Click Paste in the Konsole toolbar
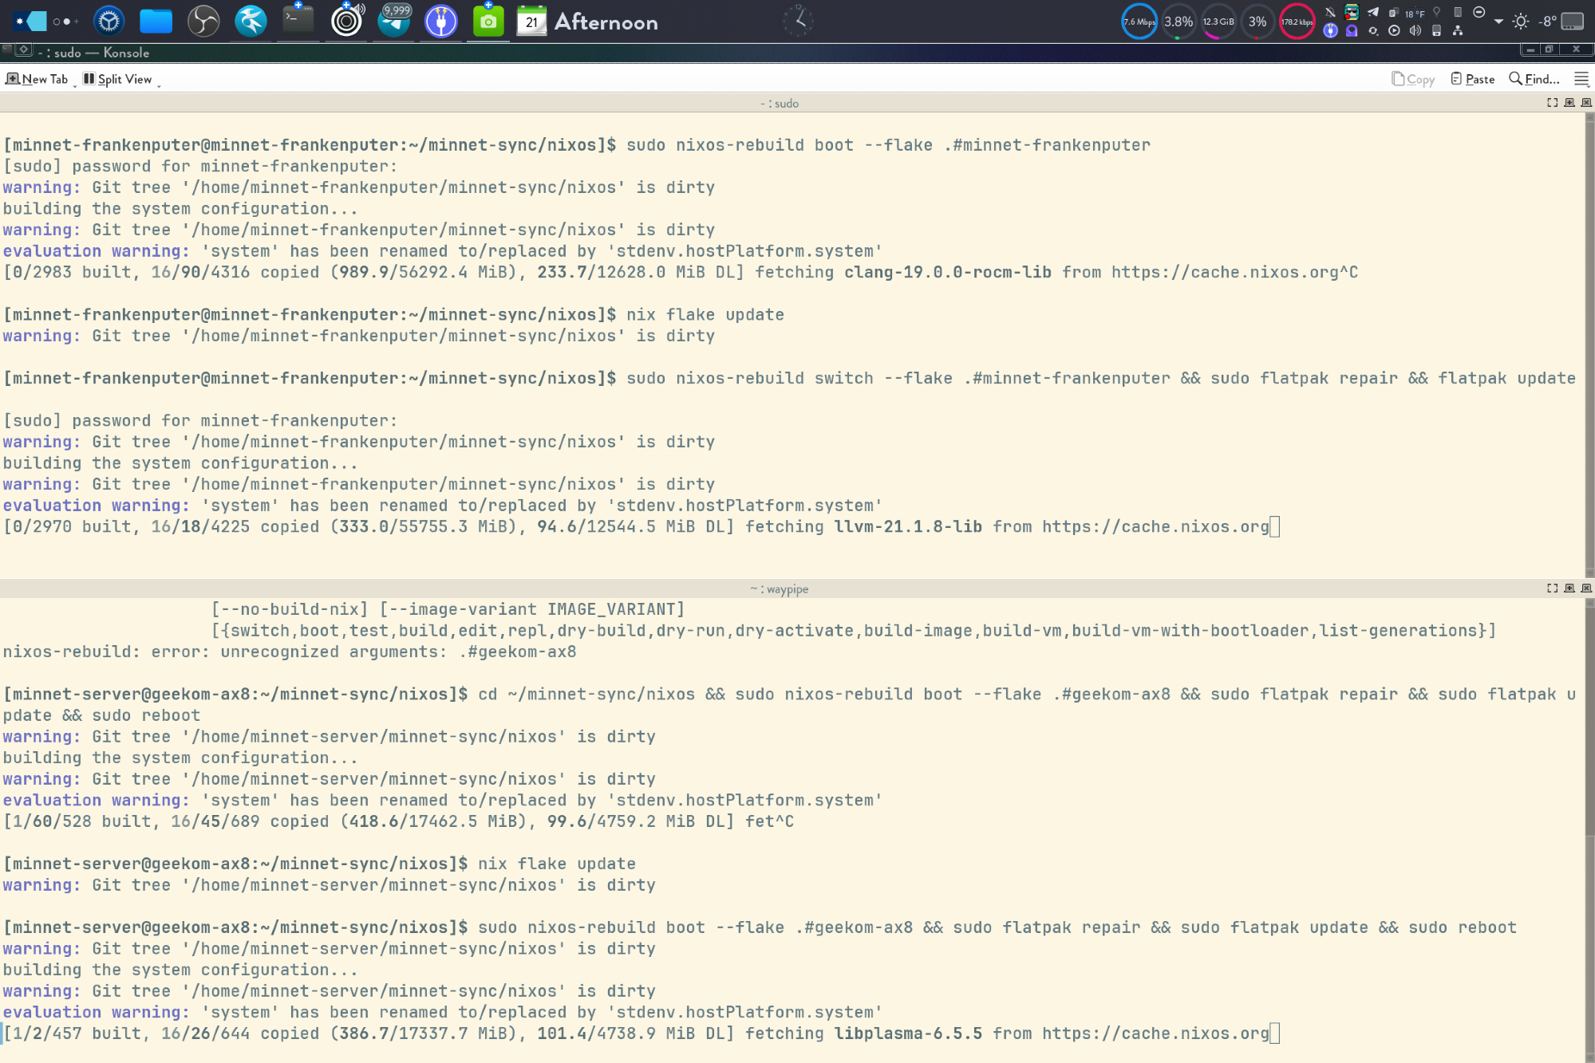Screen dimensions: 1595x1063 [x=1472, y=79]
